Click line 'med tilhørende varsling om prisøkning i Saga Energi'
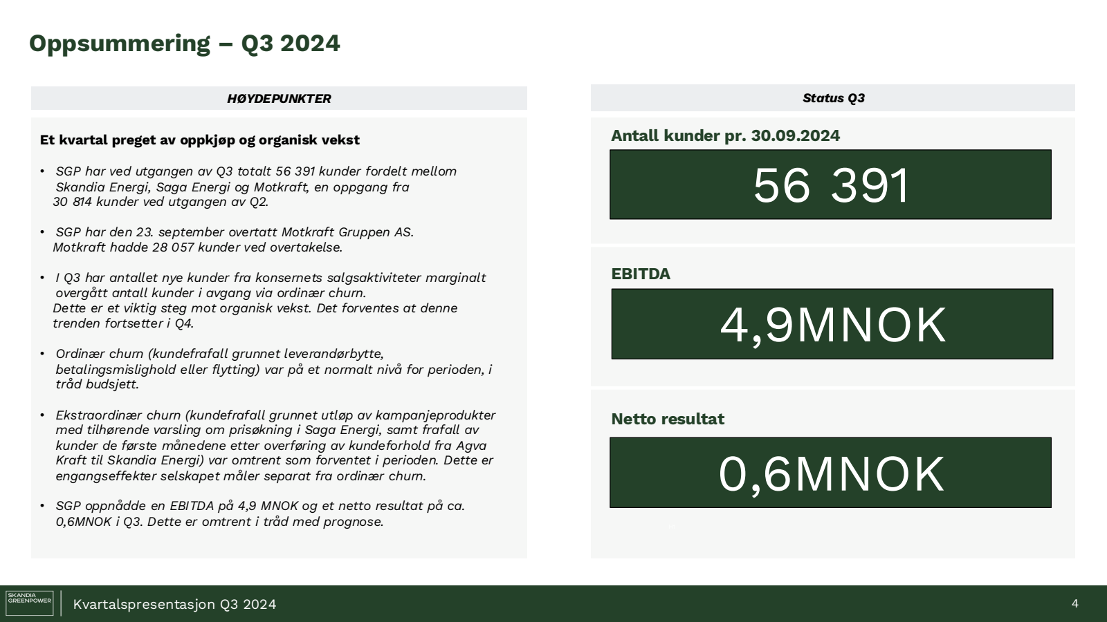 267,430
